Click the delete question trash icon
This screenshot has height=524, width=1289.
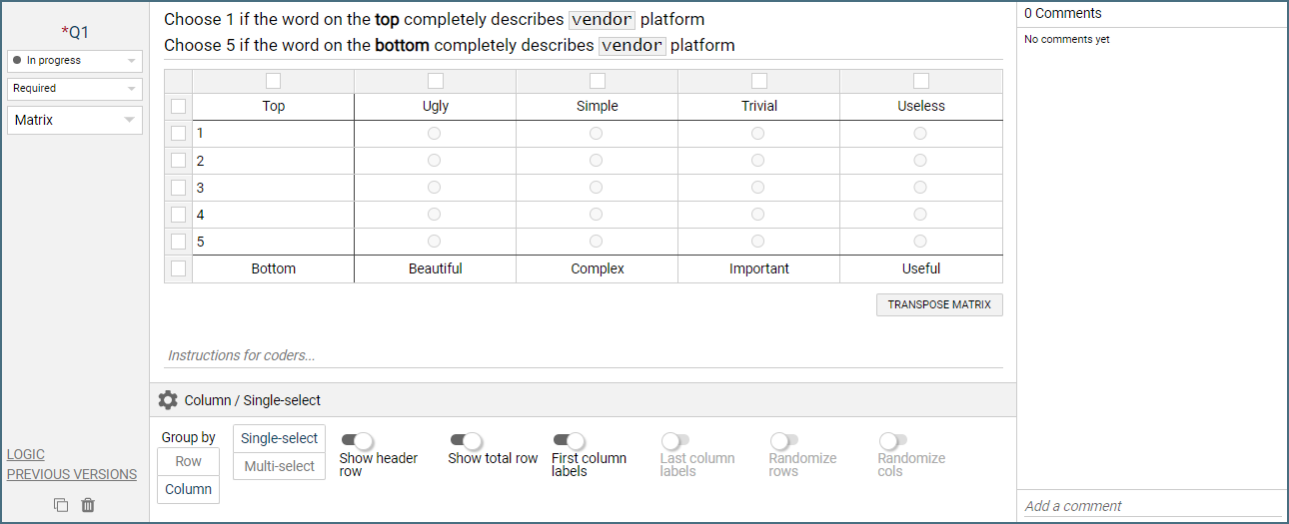pyautogui.click(x=88, y=505)
